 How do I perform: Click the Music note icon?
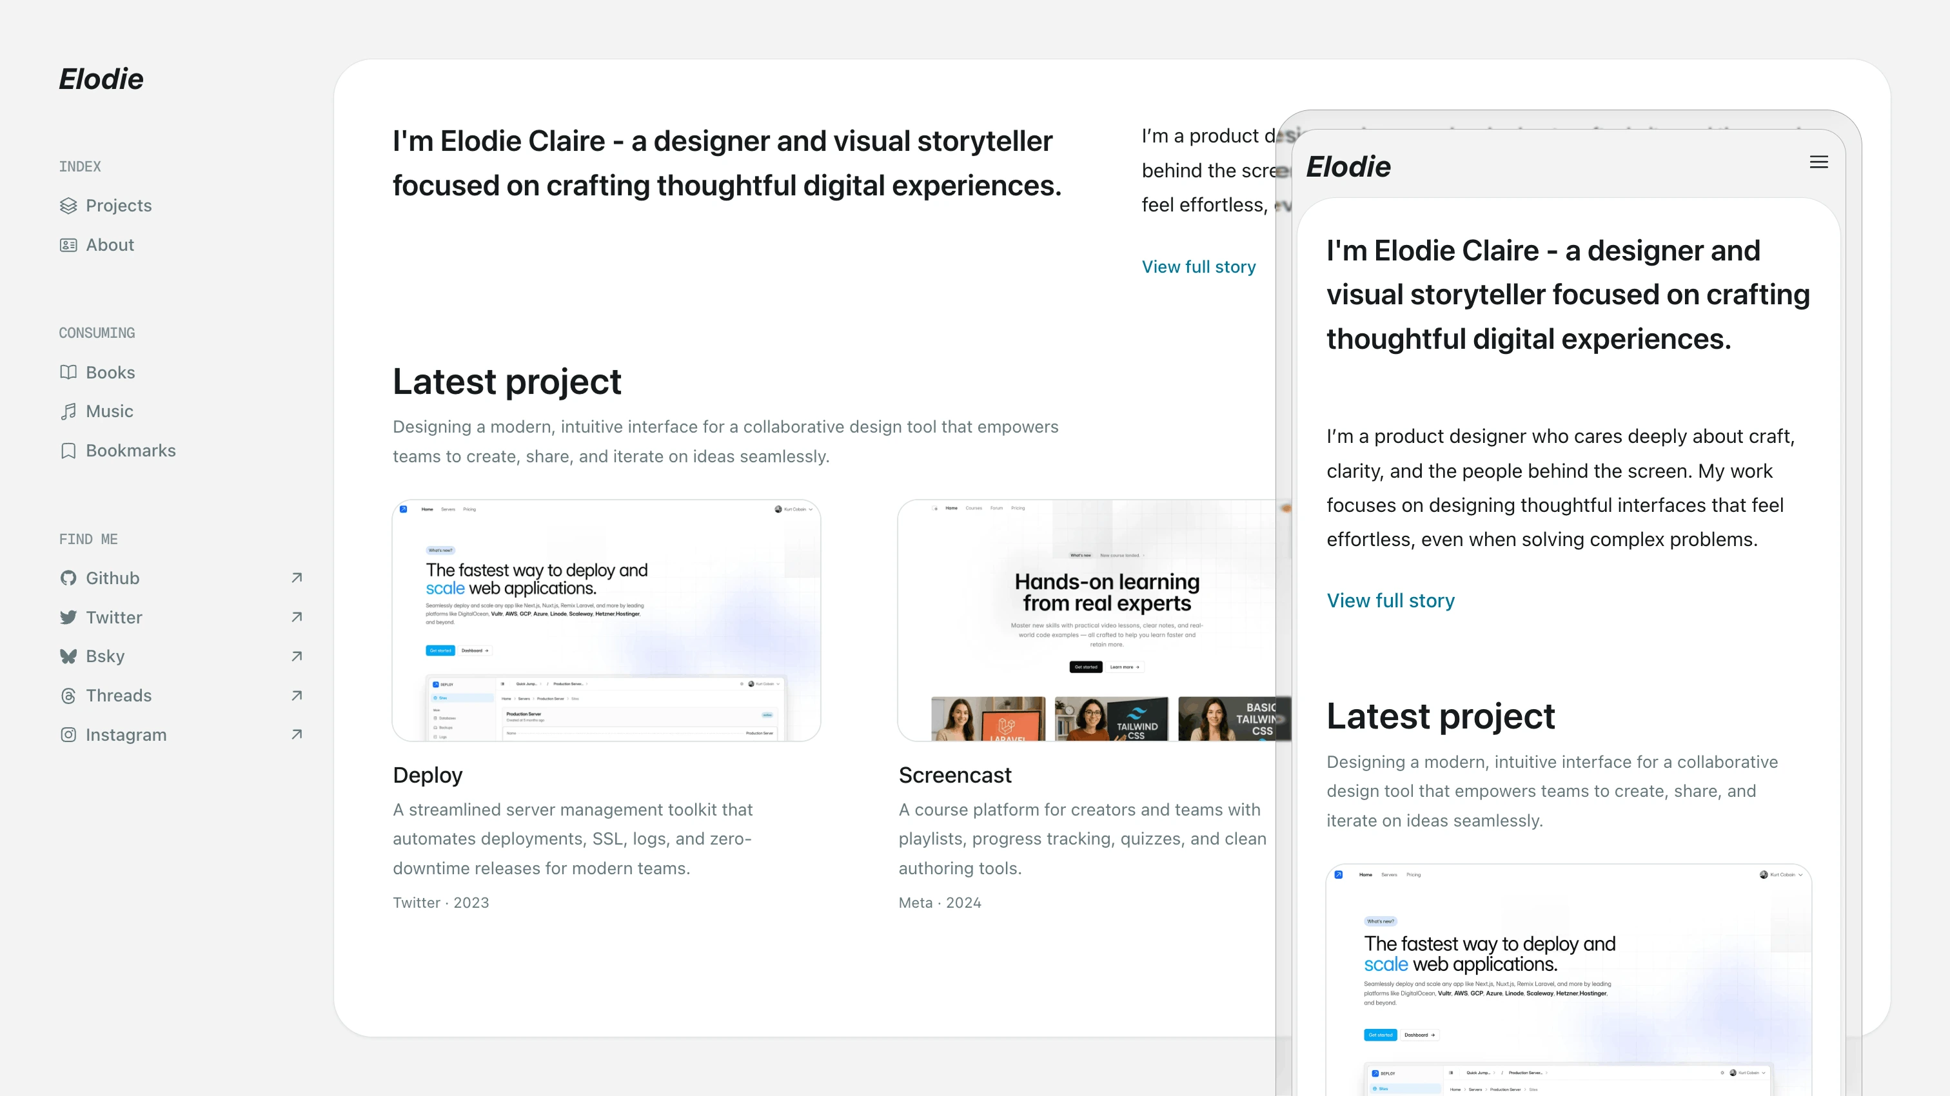(x=68, y=412)
